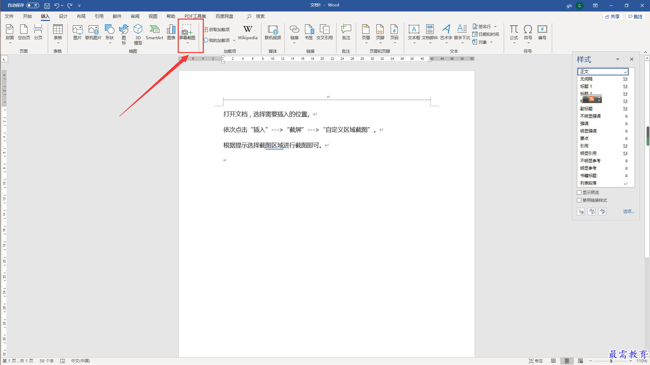Expand the Header (页眉) dropdown
Screen dimensions: 650x365
pos(366,43)
